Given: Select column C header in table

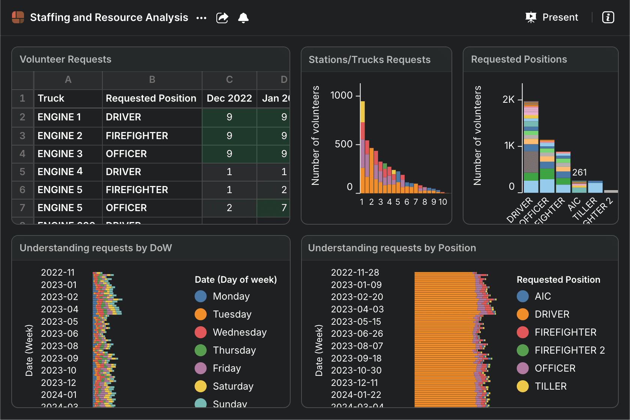Looking at the screenshot, I should (x=229, y=79).
